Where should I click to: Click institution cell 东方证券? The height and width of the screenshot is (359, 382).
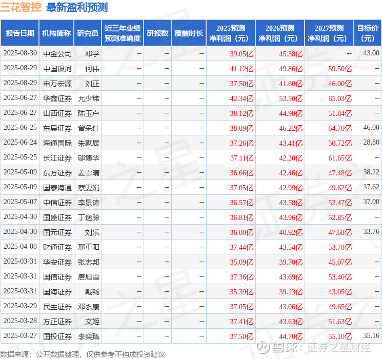[57, 172]
